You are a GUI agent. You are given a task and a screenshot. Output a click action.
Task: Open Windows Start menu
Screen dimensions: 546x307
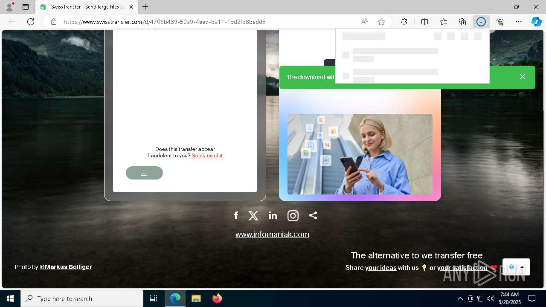(x=10, y=298)
